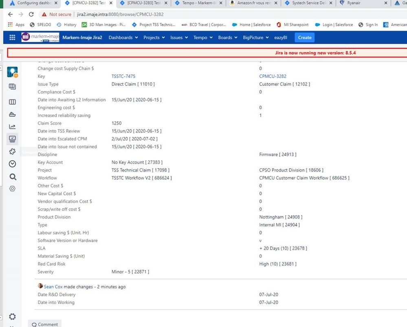Viewport: 407px width, 327px height.
Task: Open Components puzzle icon in sidebar
Action: [12, 151]
